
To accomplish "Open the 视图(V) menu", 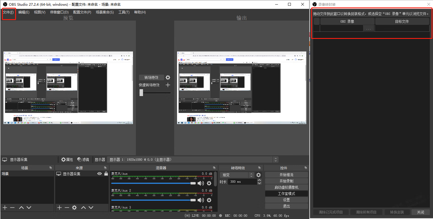I will 39,12.
